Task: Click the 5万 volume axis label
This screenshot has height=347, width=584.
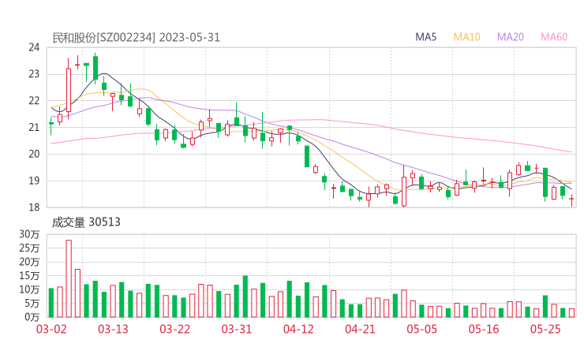Action: point(32,304)
